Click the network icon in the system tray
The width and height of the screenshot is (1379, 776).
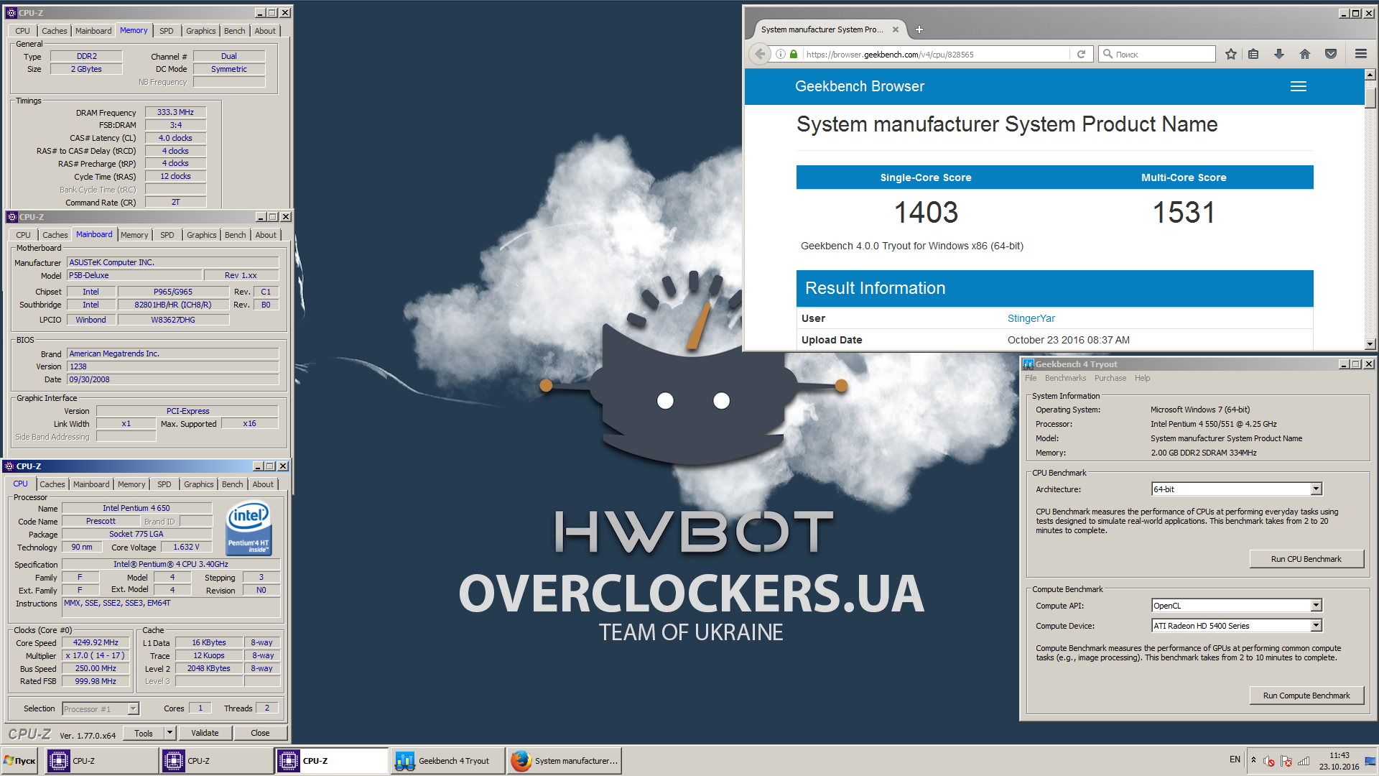pos(1304,761)
